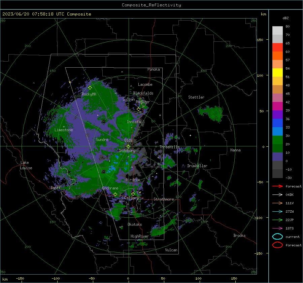Click the Sundre city label
Screen dimensions: 303x283
(x=102, y=139)
